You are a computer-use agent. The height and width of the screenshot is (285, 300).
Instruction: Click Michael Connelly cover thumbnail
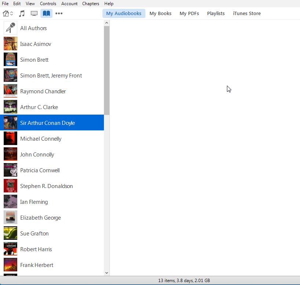(x=10, y=138)
